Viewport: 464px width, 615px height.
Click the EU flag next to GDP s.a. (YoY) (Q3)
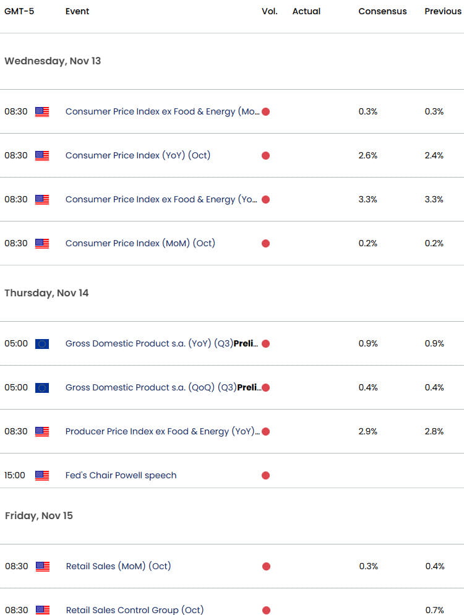coord(41,343)
